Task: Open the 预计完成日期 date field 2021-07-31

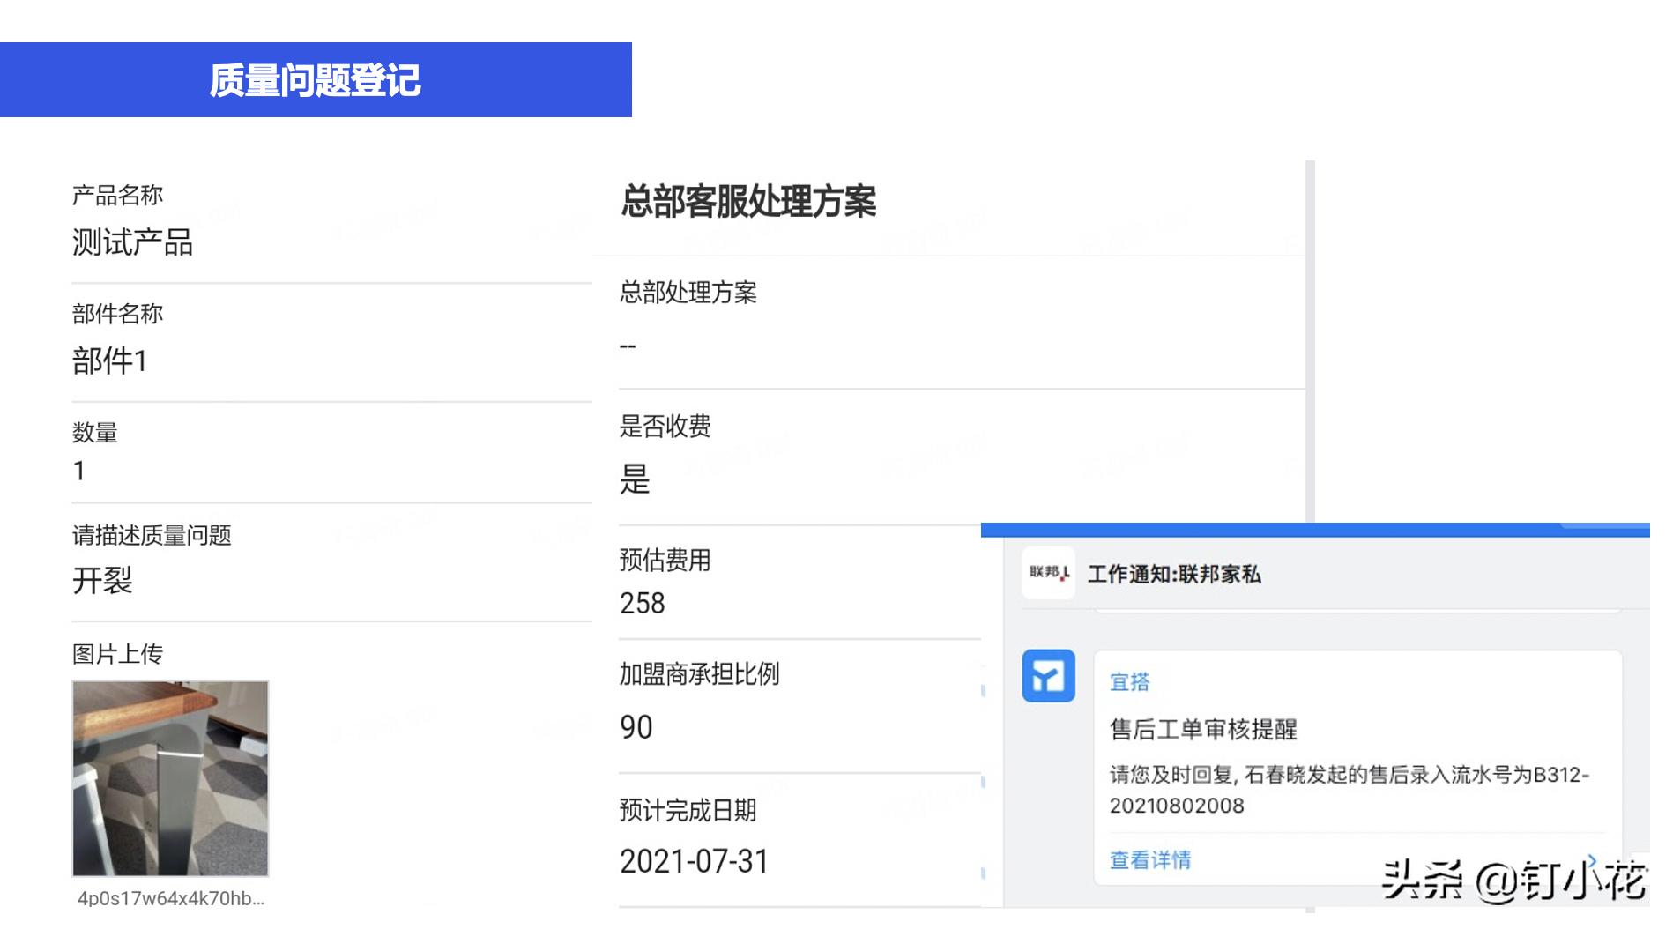Action: tap(695, 861)
